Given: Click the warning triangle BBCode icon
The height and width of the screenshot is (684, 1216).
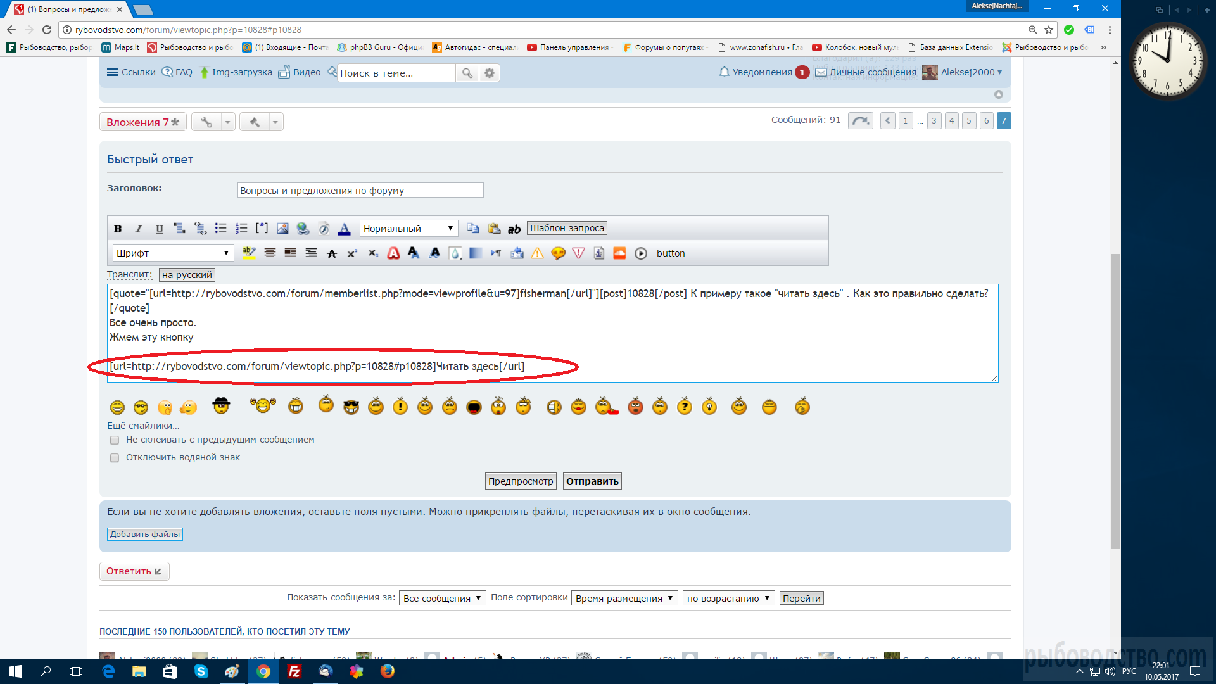Looking at the screenshot, I should [x=537, y=253].
